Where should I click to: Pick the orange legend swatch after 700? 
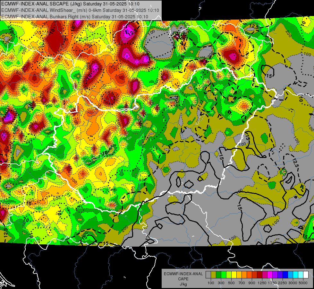pyautogui.click(x=244, y=275)
